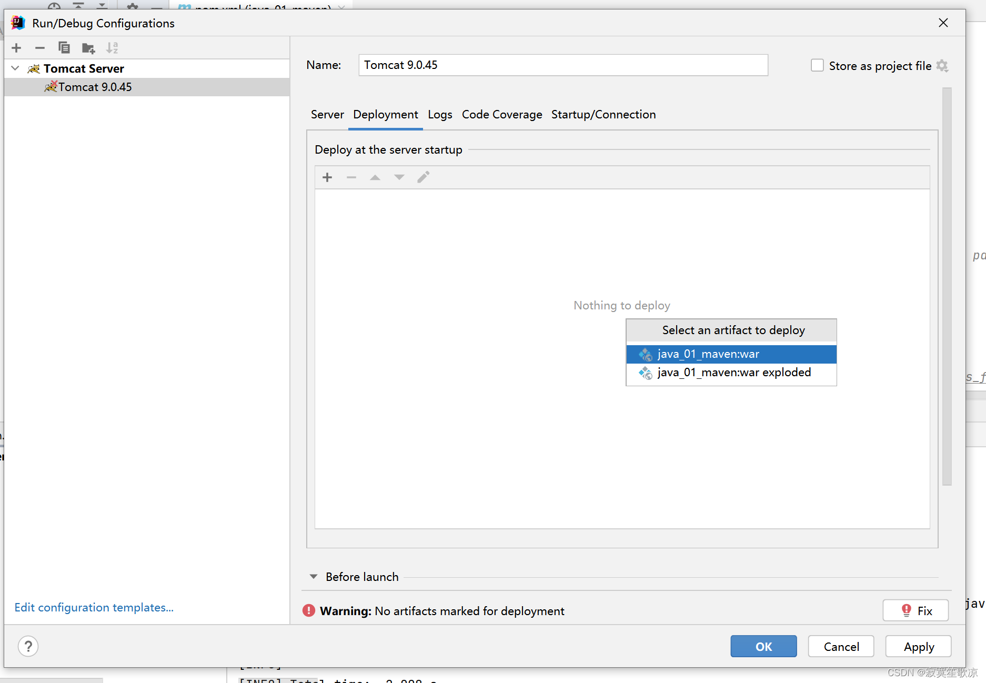Add an artifact to the deploy list
The width and height of the screenshot is (986, 683).
pos(327,177)
